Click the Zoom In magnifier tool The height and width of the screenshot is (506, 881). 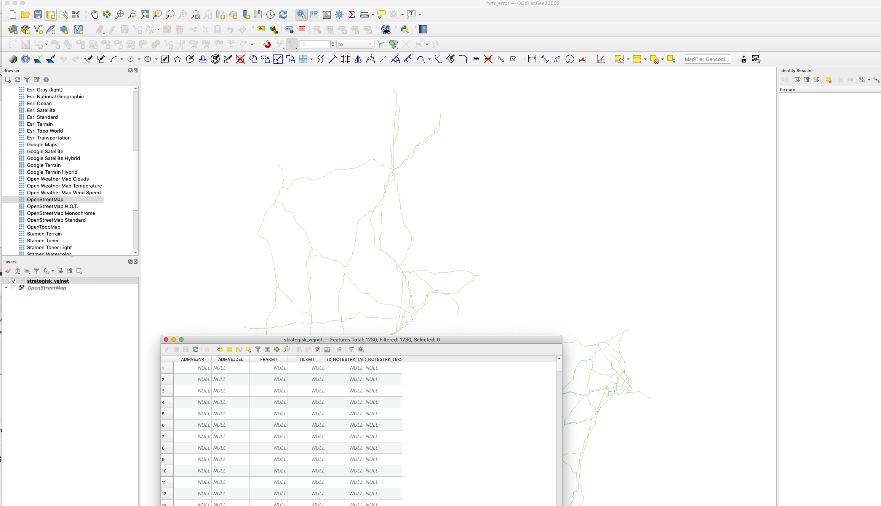pos(120,14)
